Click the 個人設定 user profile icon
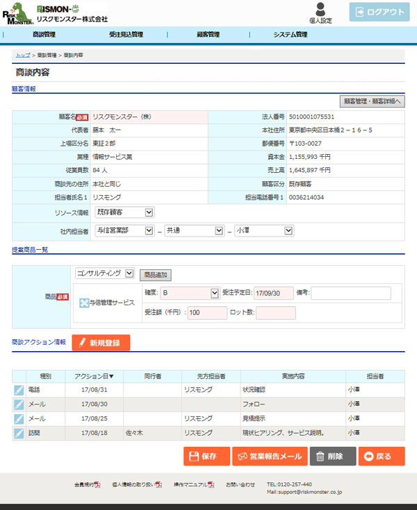This screenshot has height=510, width=417. [x=320, y=10]
